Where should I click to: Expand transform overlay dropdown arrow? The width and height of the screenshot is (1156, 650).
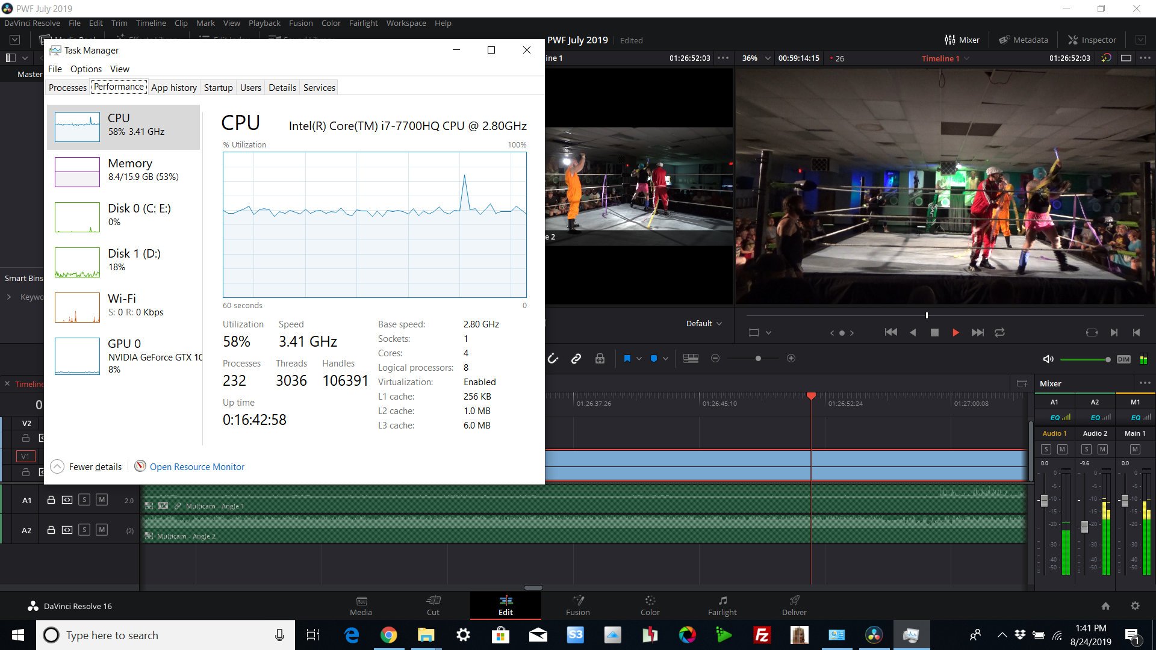[768, 333]
